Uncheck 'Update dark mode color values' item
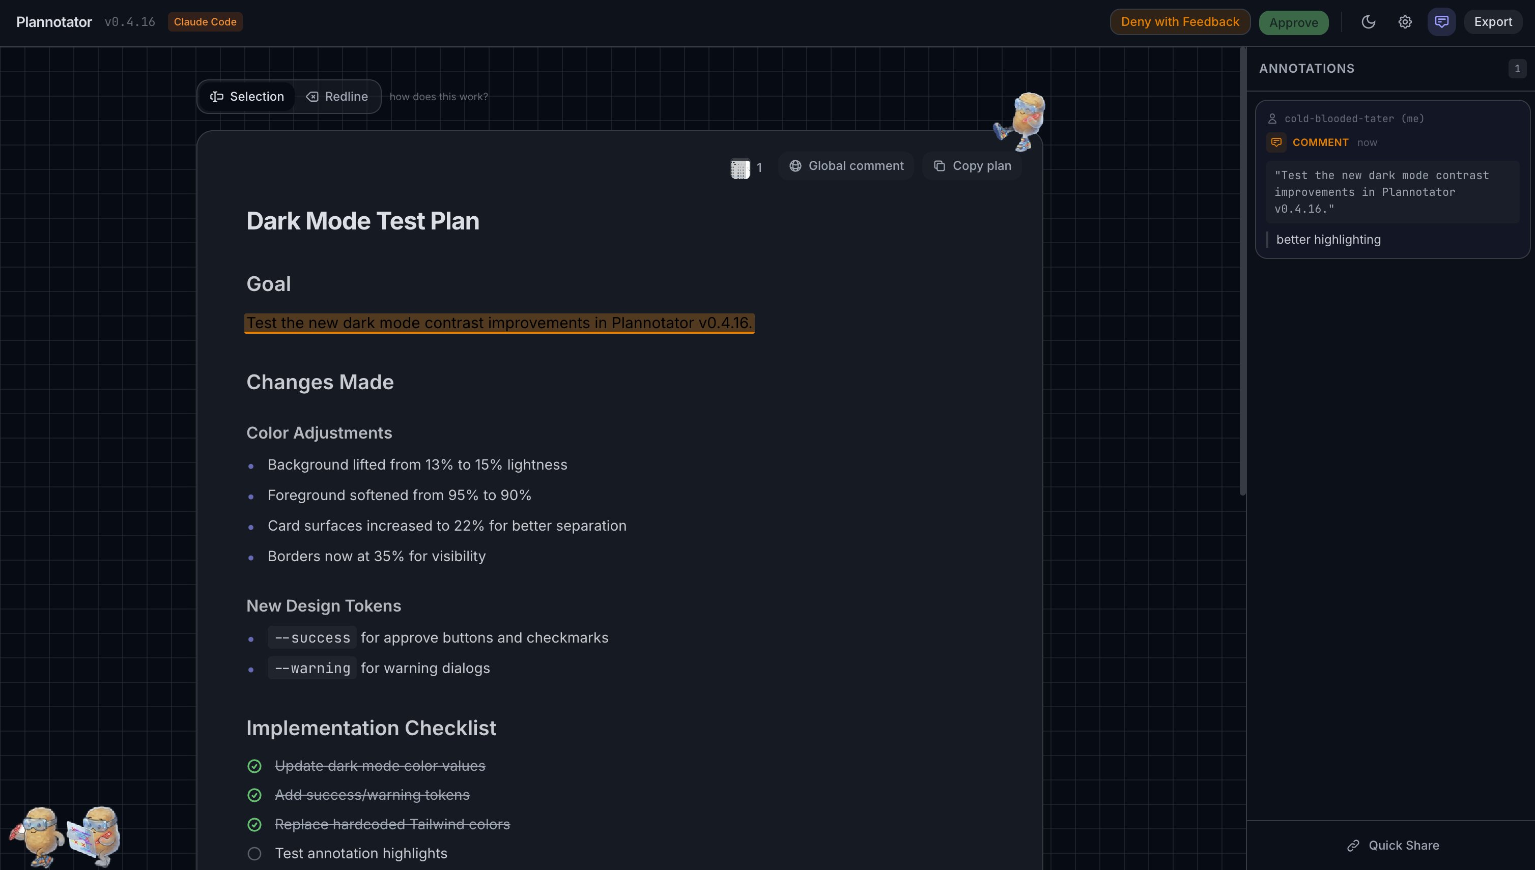 click(254, 766)
